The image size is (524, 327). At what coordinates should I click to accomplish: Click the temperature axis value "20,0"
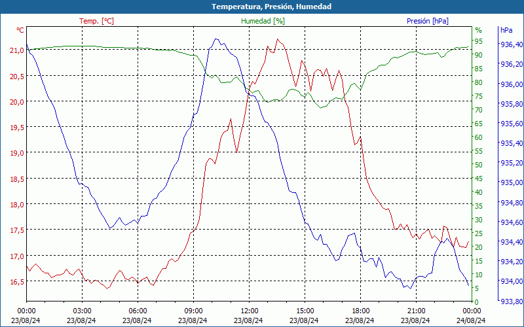[x=16, y=102]
